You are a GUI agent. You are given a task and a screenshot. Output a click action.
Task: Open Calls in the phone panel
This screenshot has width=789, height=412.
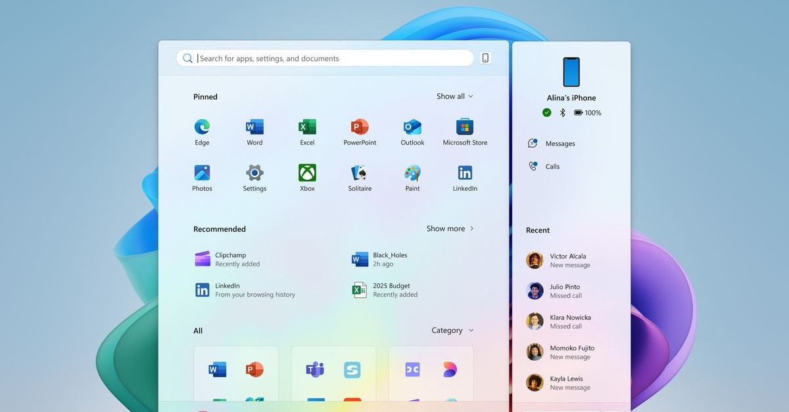click(x=552, y=167)
